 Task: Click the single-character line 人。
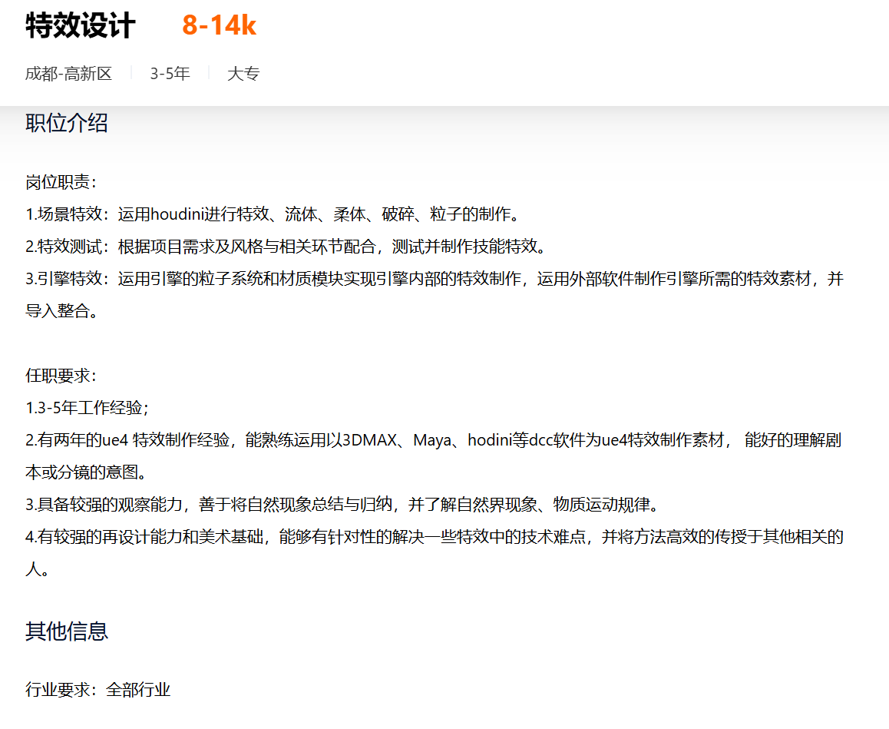pos(38,570)
